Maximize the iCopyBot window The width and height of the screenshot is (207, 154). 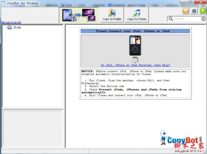(191, 2)
